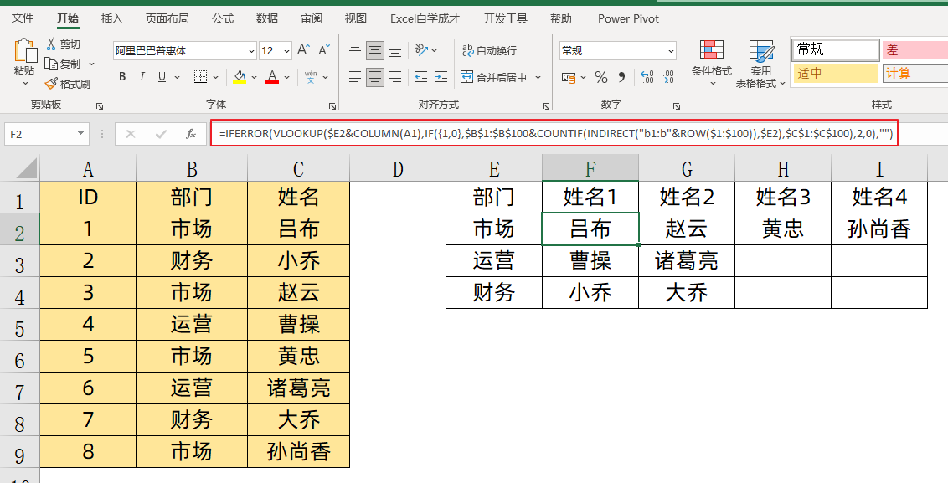Switch to the Power Pivot tab

click(x=628, y=18)
